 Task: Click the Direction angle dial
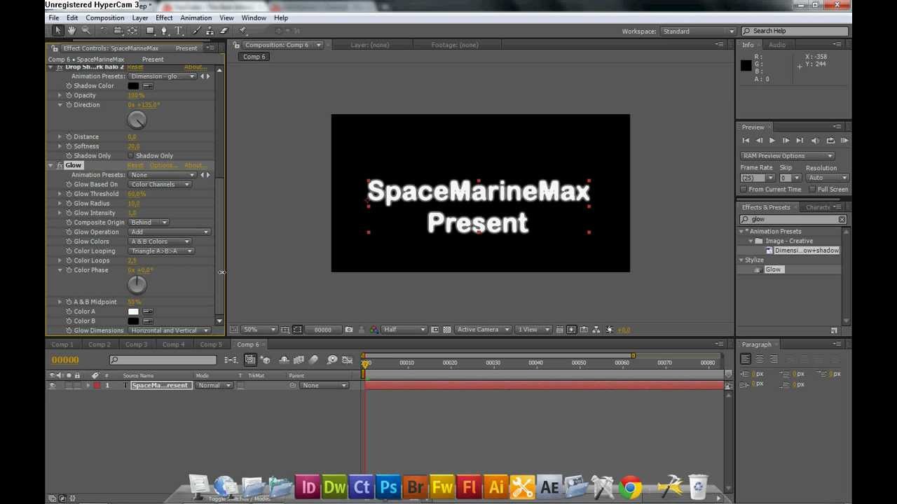pos(137,120)
